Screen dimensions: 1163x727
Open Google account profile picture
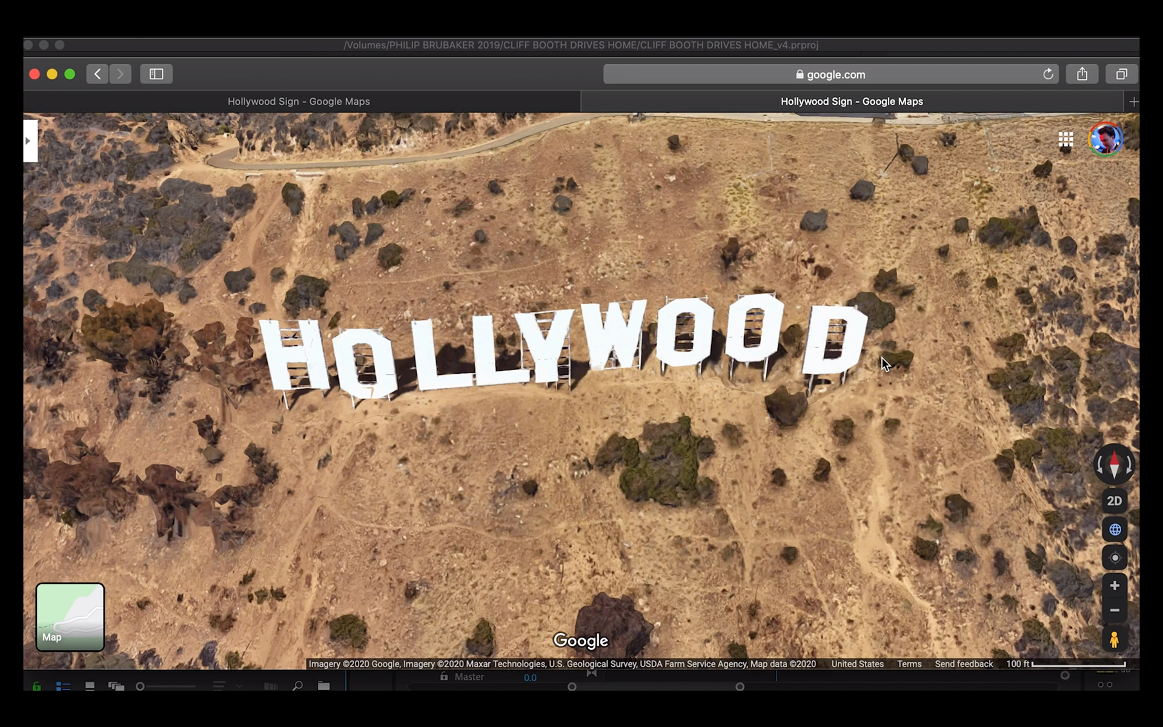tap(1105, 140)
